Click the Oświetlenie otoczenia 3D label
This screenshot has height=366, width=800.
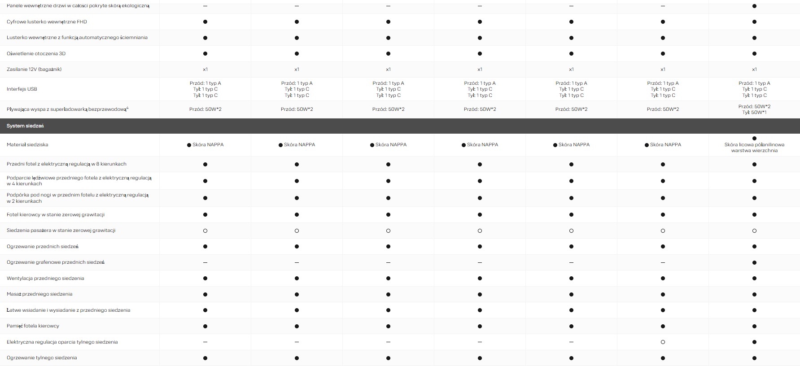[x=36, y=53]
